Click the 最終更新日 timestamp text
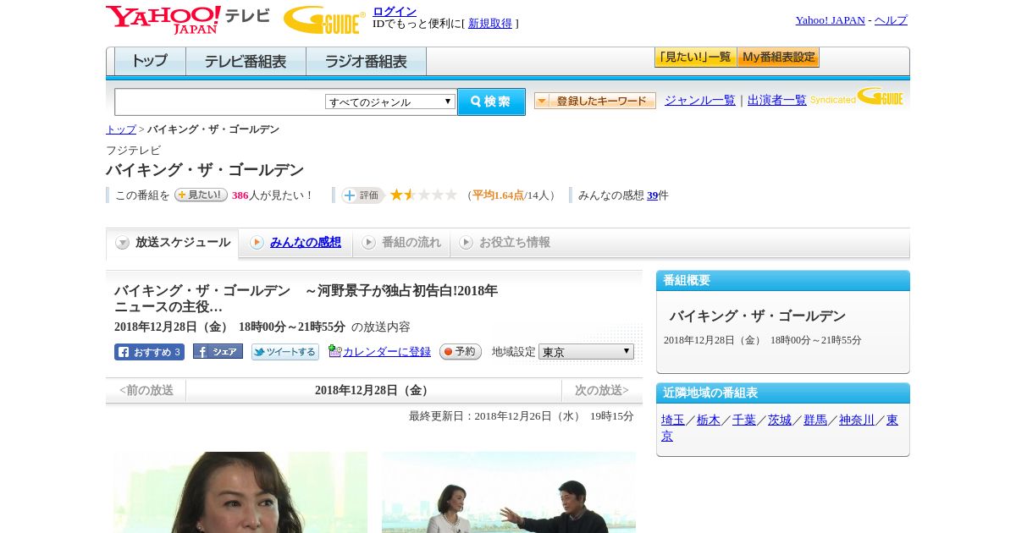The height and width of the screenshot is (533, 1016). coord(522,416)
